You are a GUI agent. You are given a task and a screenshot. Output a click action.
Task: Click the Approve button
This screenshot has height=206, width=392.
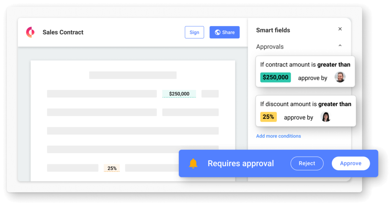[351, 163]
